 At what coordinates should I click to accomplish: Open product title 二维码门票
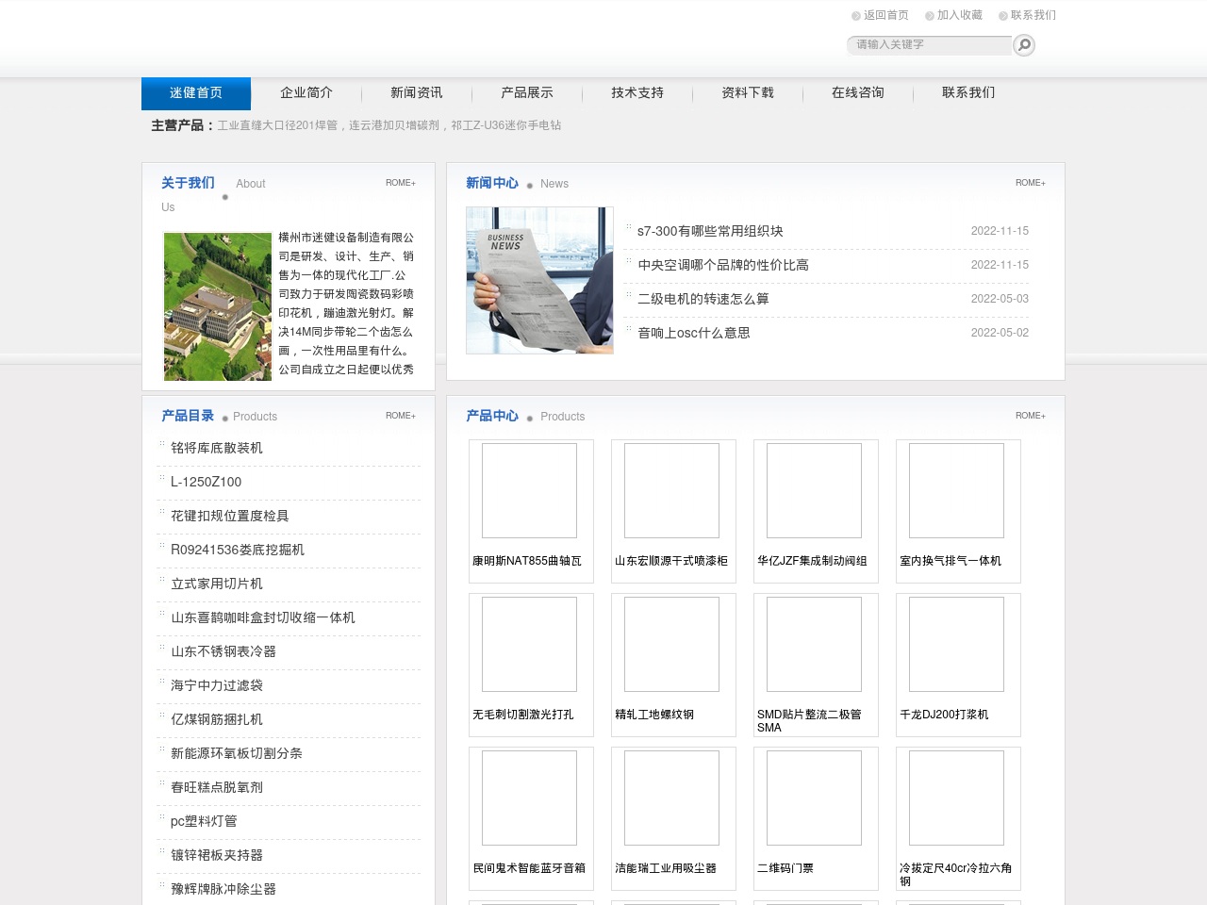pyautogui.click(x=785, y=868)
